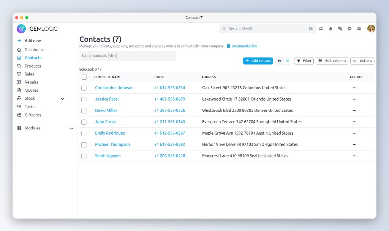This screenshot has height=231, width=389.
Task: Open user profile avatar
Action: pyautogui.click(x=371, y=29)
